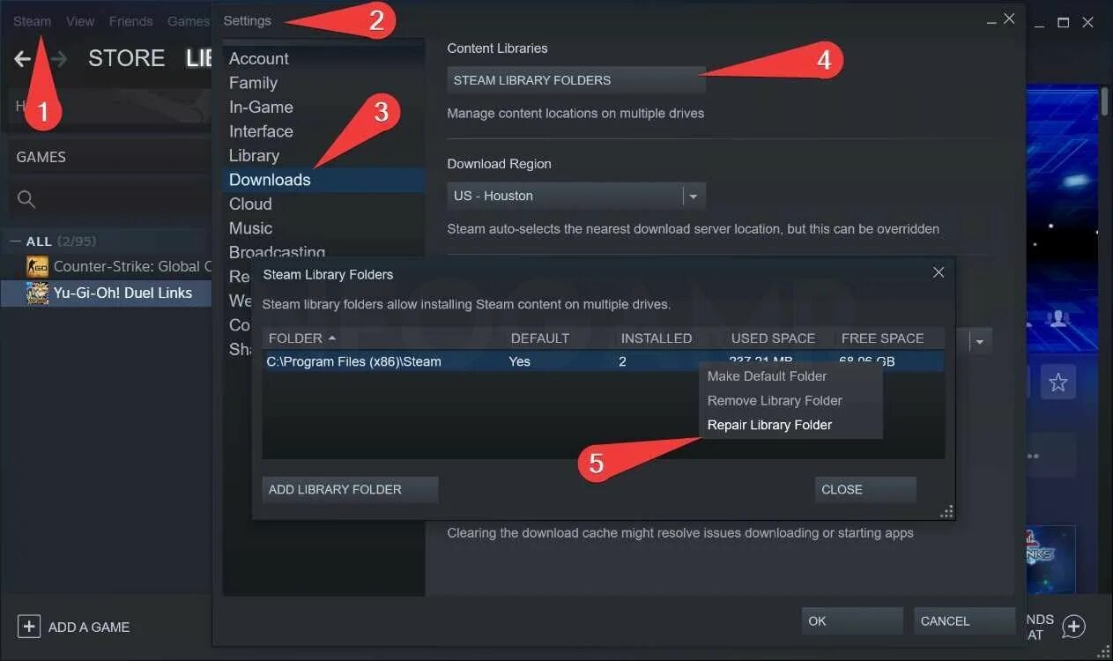This screenshot has height=661, width=1113.
Task: Open the STORE tab
Action: tap(127, 58)
